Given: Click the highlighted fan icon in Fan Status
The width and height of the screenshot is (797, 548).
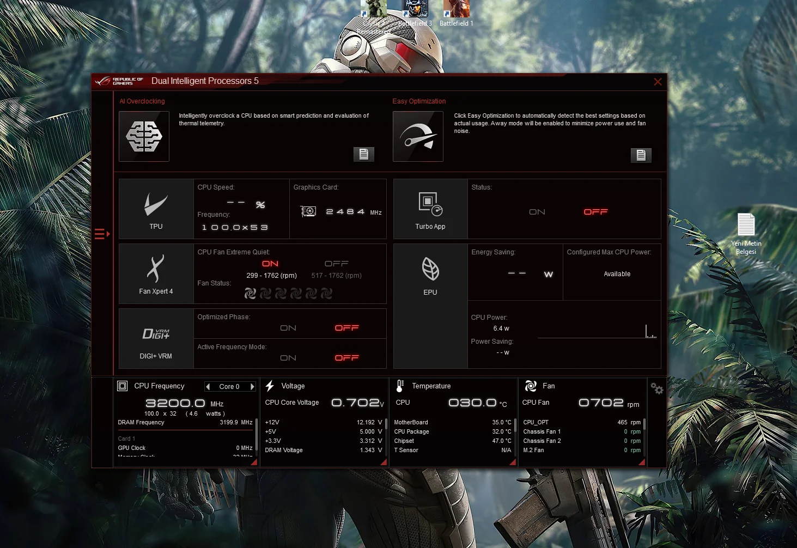Looking at the screenshot, I should 250,294.
